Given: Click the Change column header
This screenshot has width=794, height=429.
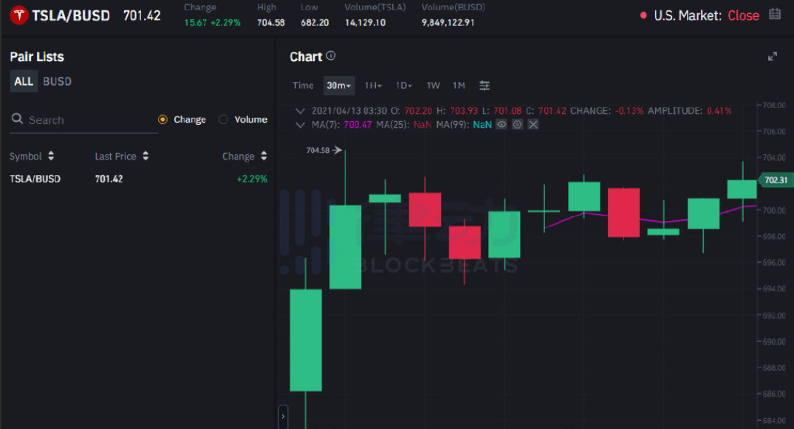Looking at the screenshot, I should [238, 156].
